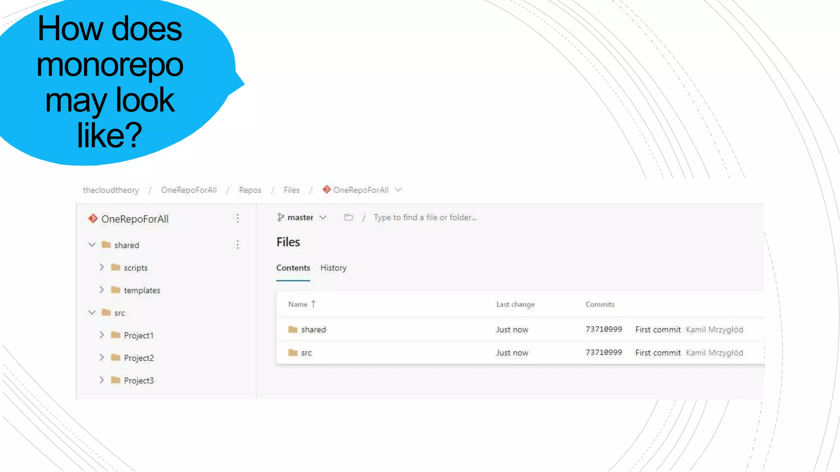The image size is (840, 472).
Task: Open the OneRepoForAll breadcrumb repo dropdown
Action: (398, 190)
